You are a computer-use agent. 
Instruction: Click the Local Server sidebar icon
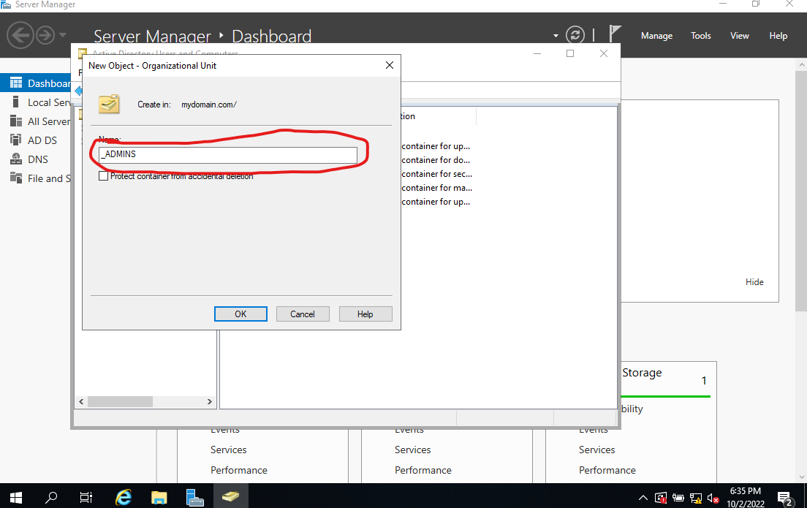(16, 102)
